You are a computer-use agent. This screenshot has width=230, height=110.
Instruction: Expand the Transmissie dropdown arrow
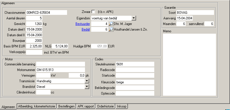click(x=87, y=81)
